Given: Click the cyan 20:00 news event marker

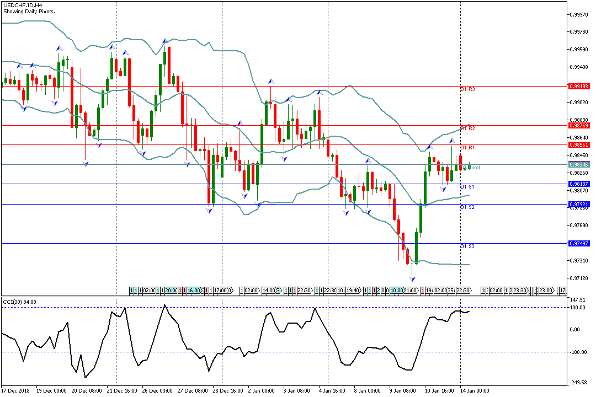Looking at the screenshot, I should 171,291.
